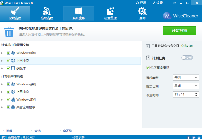202x139 pixels.
Task: Switch to 高级清理 vacuum tab
Action: pos(47,14)
